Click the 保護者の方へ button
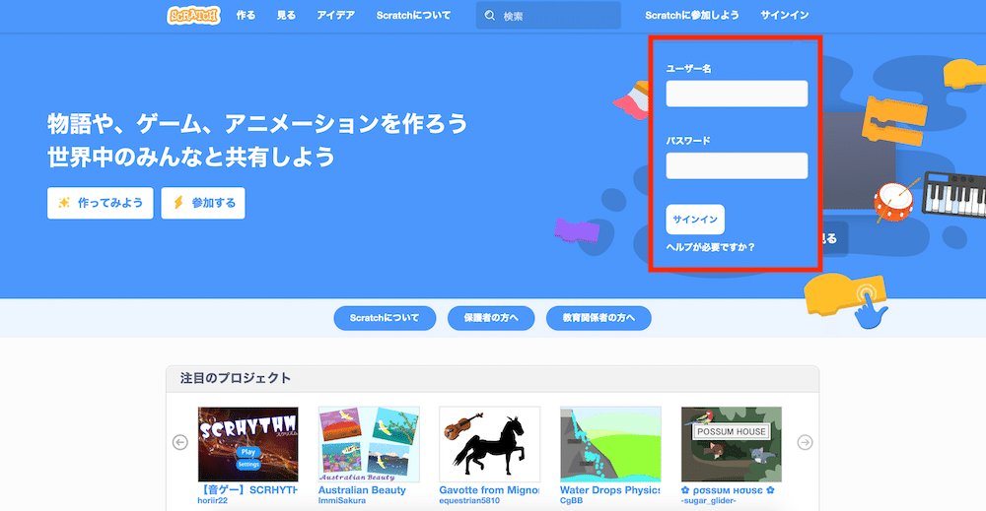This screenshot has width=986, height=511. [x=491, y=318]
